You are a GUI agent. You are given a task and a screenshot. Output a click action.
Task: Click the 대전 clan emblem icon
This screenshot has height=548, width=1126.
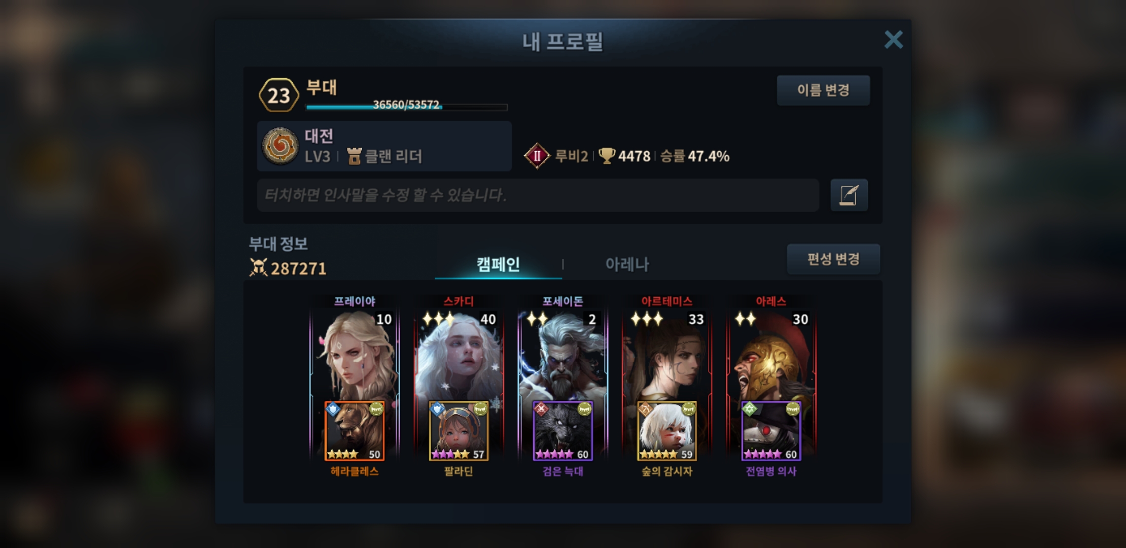tap(280, 146)
